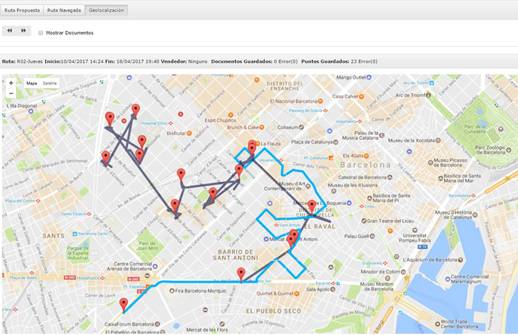Click the Brunch & Cake marker
This screenshot has width=518, height=335.
coord(262,127)
